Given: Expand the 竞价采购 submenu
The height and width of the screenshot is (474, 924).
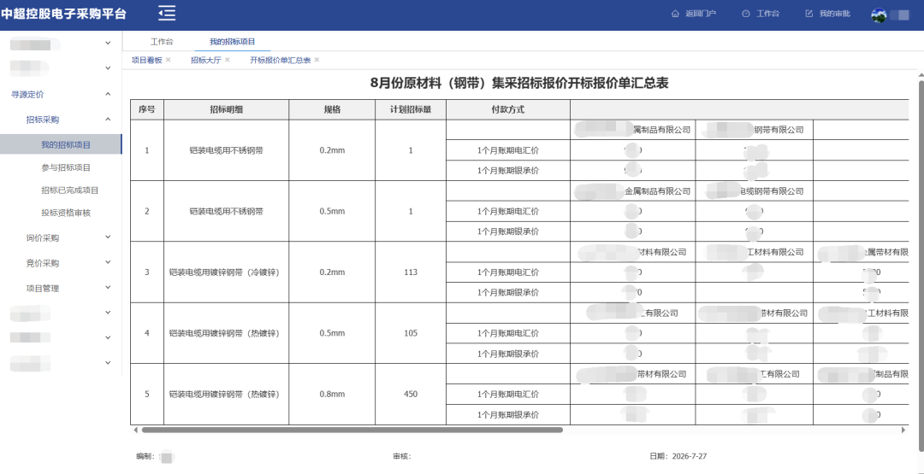Looking at the screenshot, I should tap(108, 263).
